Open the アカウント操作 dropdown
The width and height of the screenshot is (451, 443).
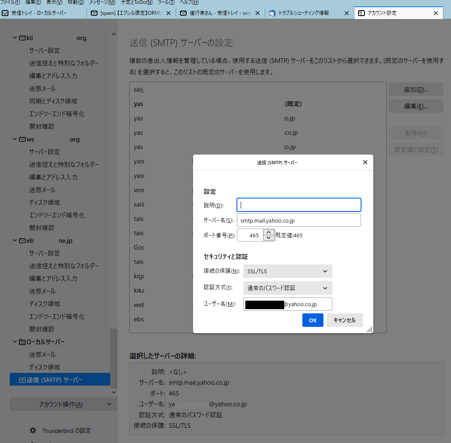(x=64, y=404)
